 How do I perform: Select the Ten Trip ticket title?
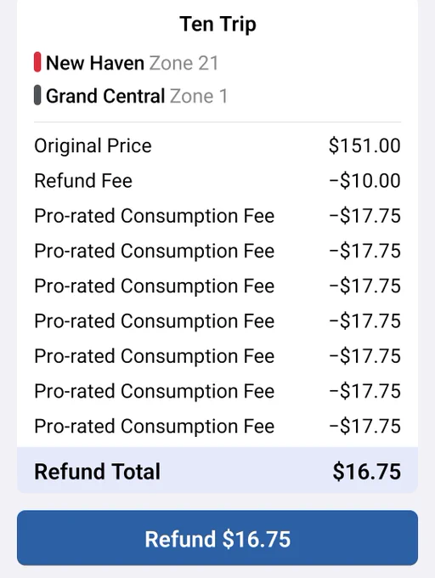tap(217, 25)
